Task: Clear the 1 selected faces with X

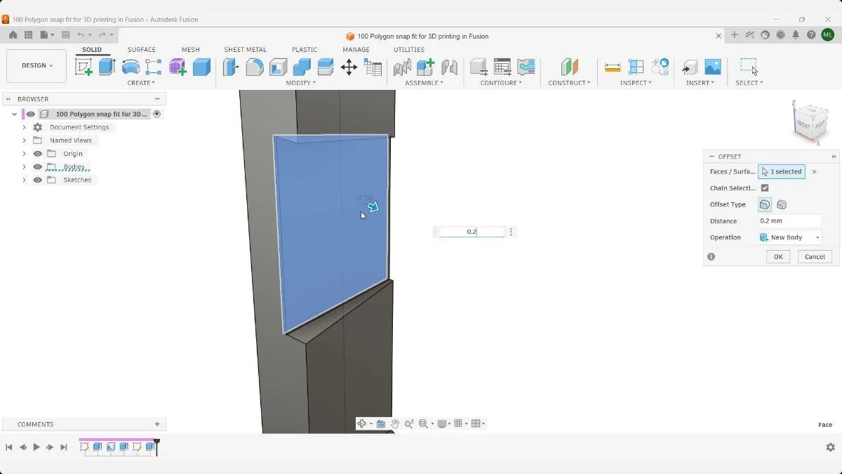Action: [x=814, y=171]
